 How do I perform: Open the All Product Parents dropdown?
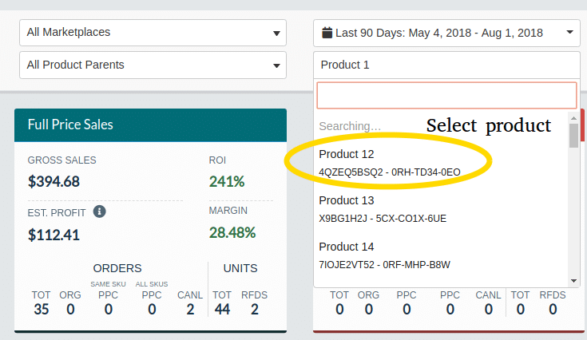pyautogui.click(x=153, y=65)
